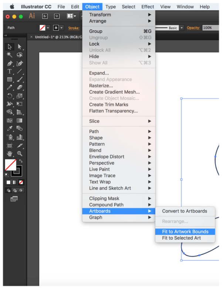Select the Eraser tool
The width and height of the screenshot is (222, 289).
[20, 87]
